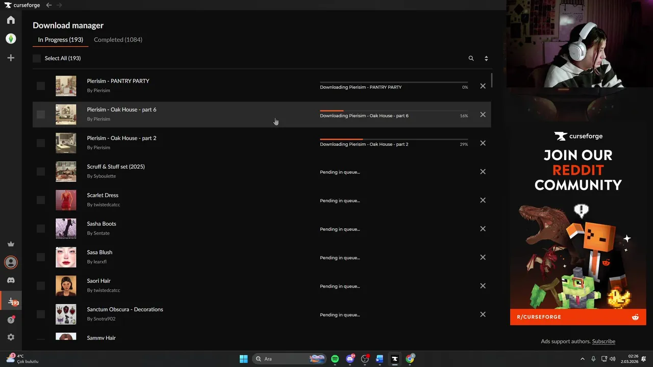Click the Oak House part 2 progress bar
This screenshot has height=367, width=653.
coord(394,139)
